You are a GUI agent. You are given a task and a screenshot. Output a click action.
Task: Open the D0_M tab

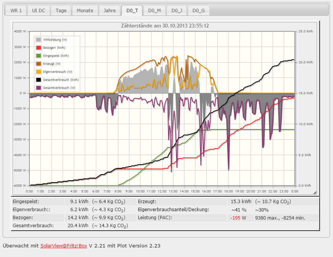click(154, 10)
